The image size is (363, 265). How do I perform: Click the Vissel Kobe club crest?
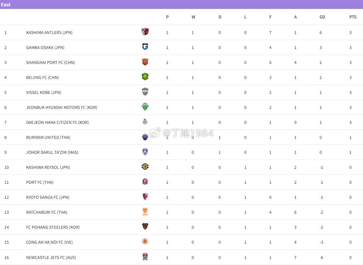pos(145,92)
